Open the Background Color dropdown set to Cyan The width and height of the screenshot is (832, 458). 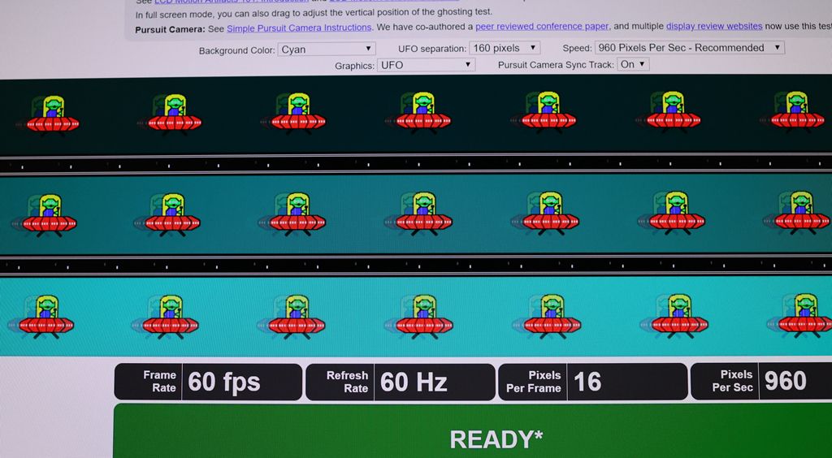coord(327,50)
